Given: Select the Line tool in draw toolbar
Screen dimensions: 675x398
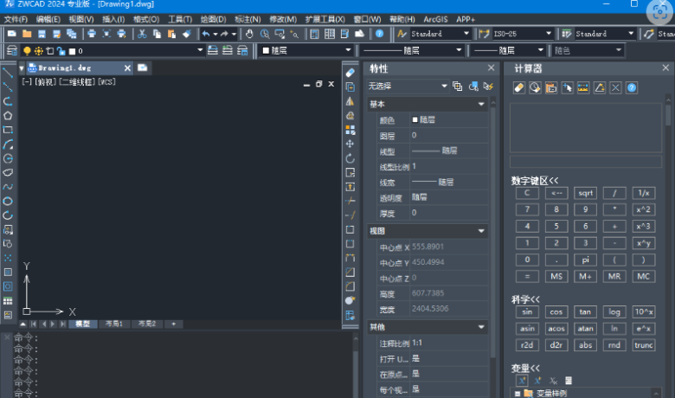Looking at the screenshot, I should click(x=8, y=73).
